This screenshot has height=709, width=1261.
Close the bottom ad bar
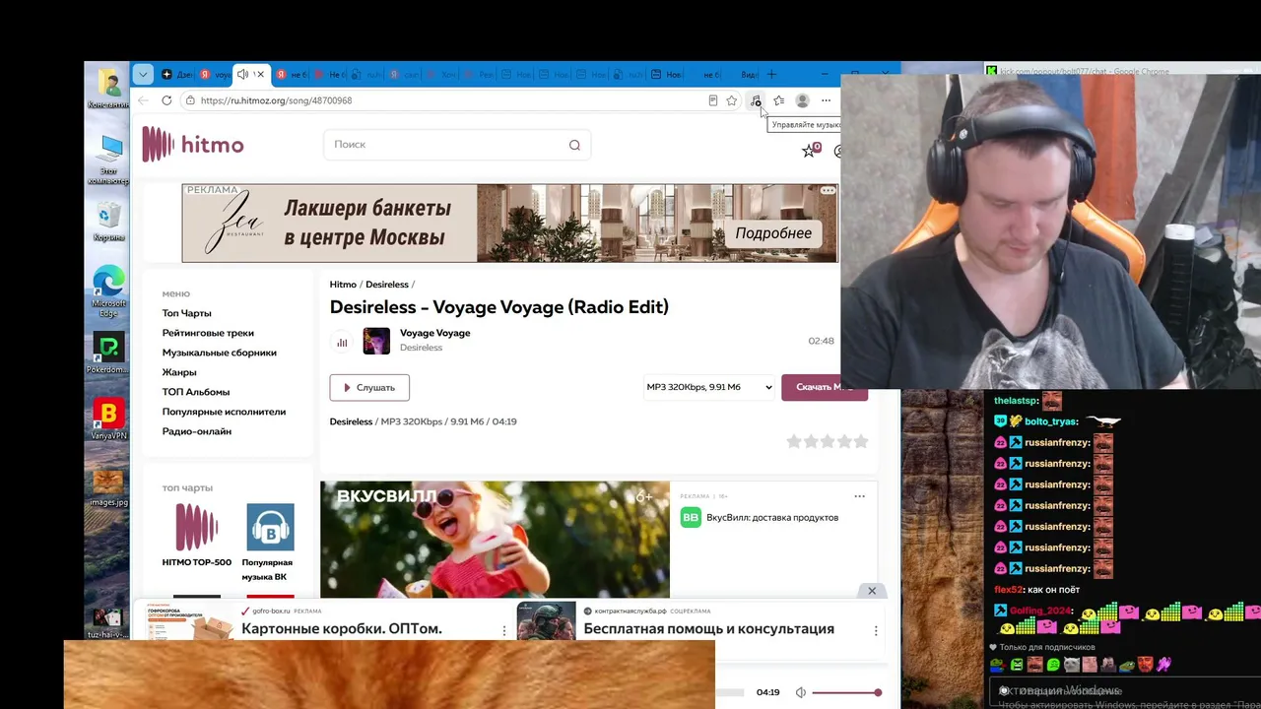(x=872, y=591)
